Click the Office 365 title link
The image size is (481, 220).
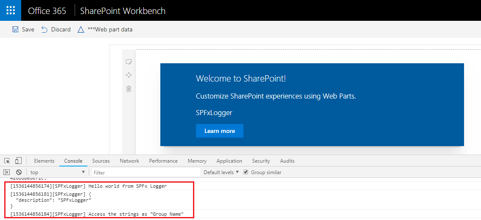pyautogui.click(x=47, y=11)
